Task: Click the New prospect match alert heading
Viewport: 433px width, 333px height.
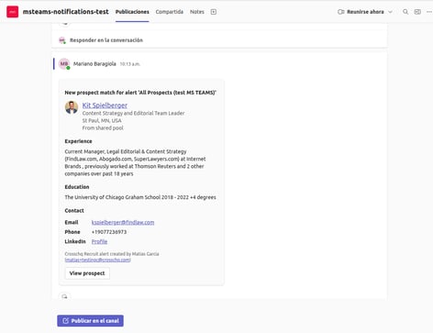Action: coord(140,93)
